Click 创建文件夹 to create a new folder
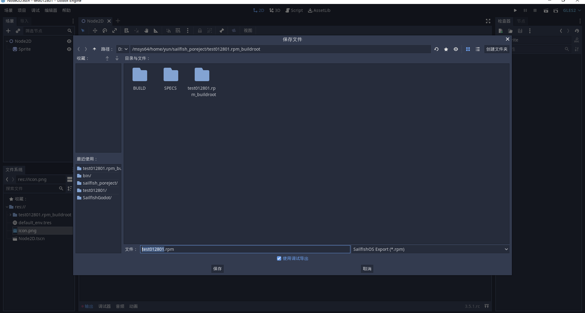This screenshot has height=313, width=585. pos(497,49)
